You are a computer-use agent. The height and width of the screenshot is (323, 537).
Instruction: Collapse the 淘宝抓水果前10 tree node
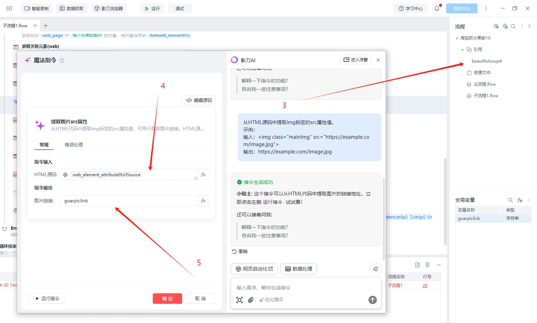point(457,38)
